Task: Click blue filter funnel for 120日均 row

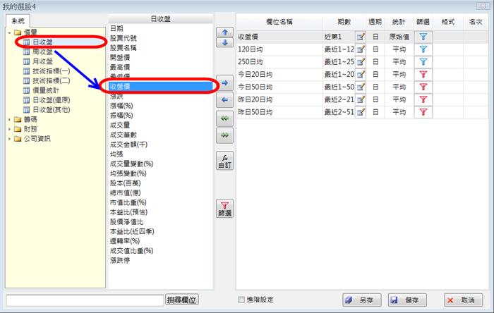Action: [423, 49]
